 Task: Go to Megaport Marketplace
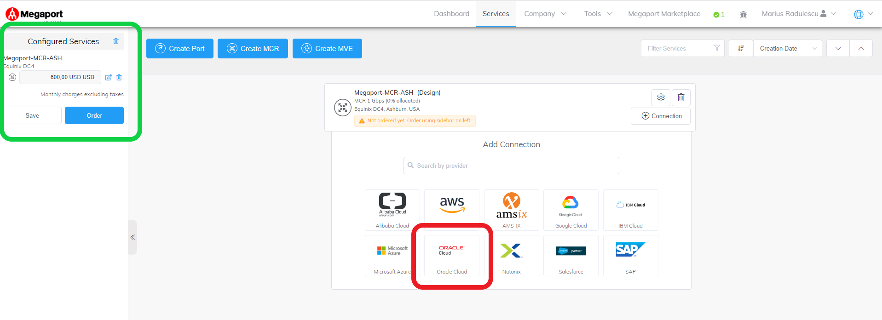click(664, 14)
